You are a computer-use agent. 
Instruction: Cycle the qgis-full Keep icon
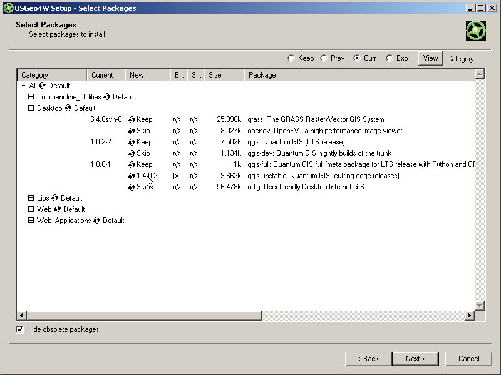coord(132,164)
